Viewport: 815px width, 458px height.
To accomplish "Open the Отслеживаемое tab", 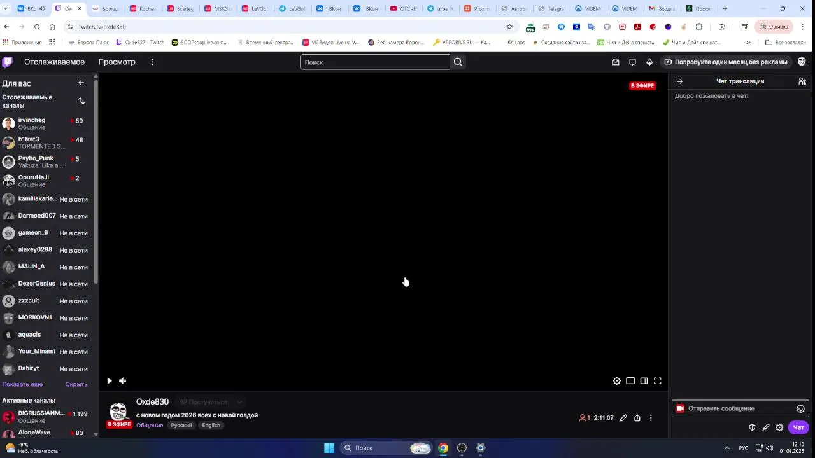I will [54, 62].
